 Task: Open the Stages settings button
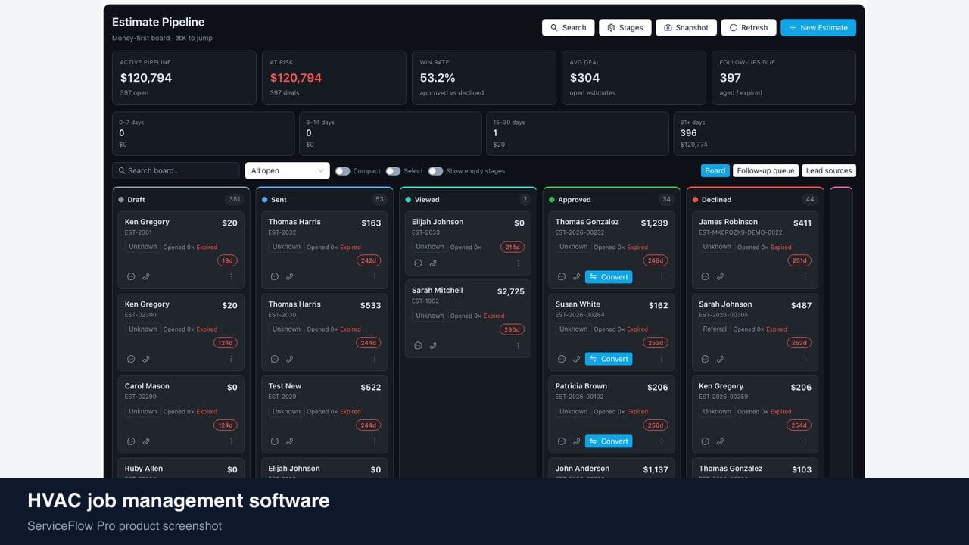point(625,28)
